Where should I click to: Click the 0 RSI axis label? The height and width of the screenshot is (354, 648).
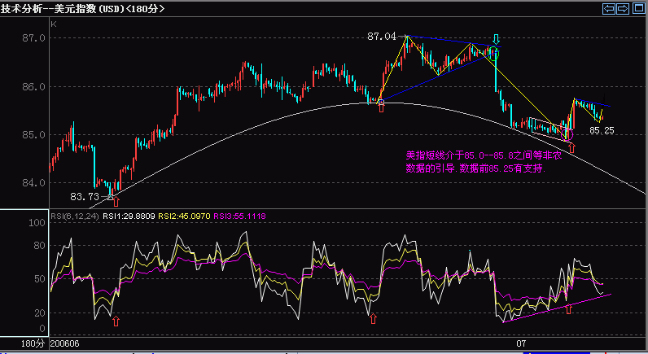click(42, 329)
